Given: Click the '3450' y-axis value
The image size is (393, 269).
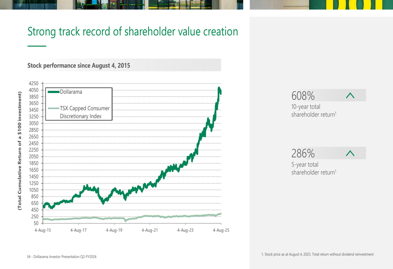Looking at the screenshot, I should 33,110.
